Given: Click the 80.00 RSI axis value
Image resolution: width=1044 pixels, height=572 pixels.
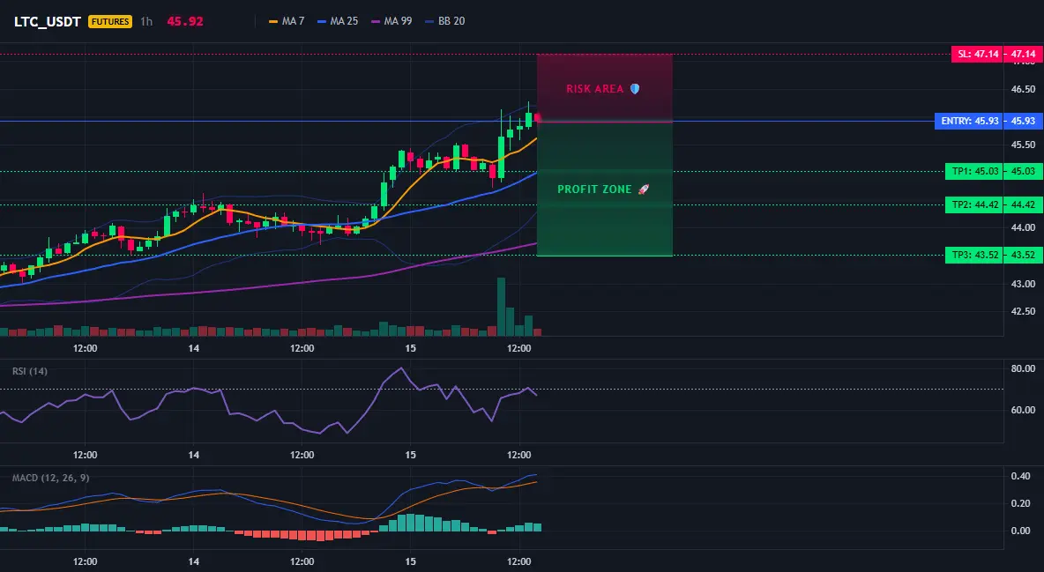Looking at the screenshot, I should coord(1024,368).
